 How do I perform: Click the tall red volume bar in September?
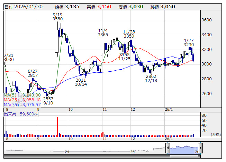coord(58,127)
